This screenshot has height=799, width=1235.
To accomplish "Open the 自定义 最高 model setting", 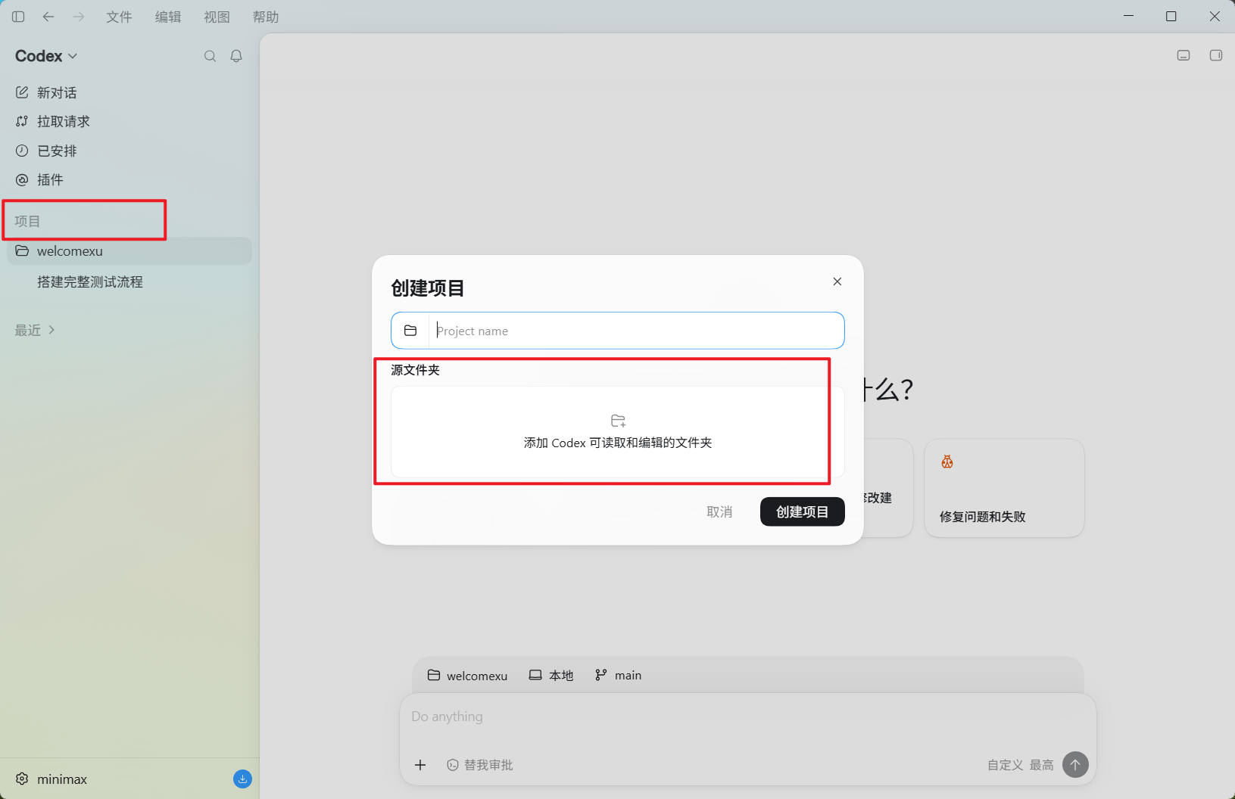I will pos(1020,765).
